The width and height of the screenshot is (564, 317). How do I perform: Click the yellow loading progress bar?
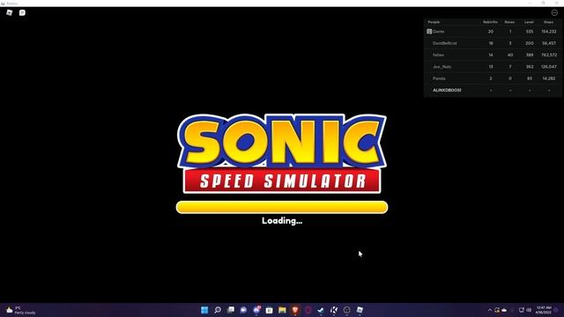282,208
